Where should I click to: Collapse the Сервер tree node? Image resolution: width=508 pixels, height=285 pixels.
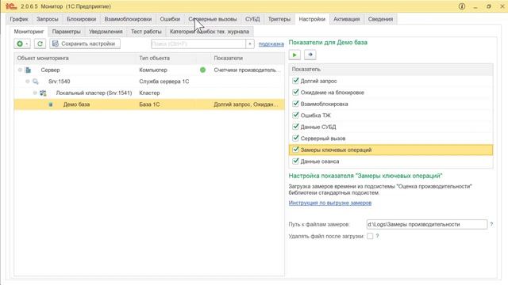(x=20, y=70)
